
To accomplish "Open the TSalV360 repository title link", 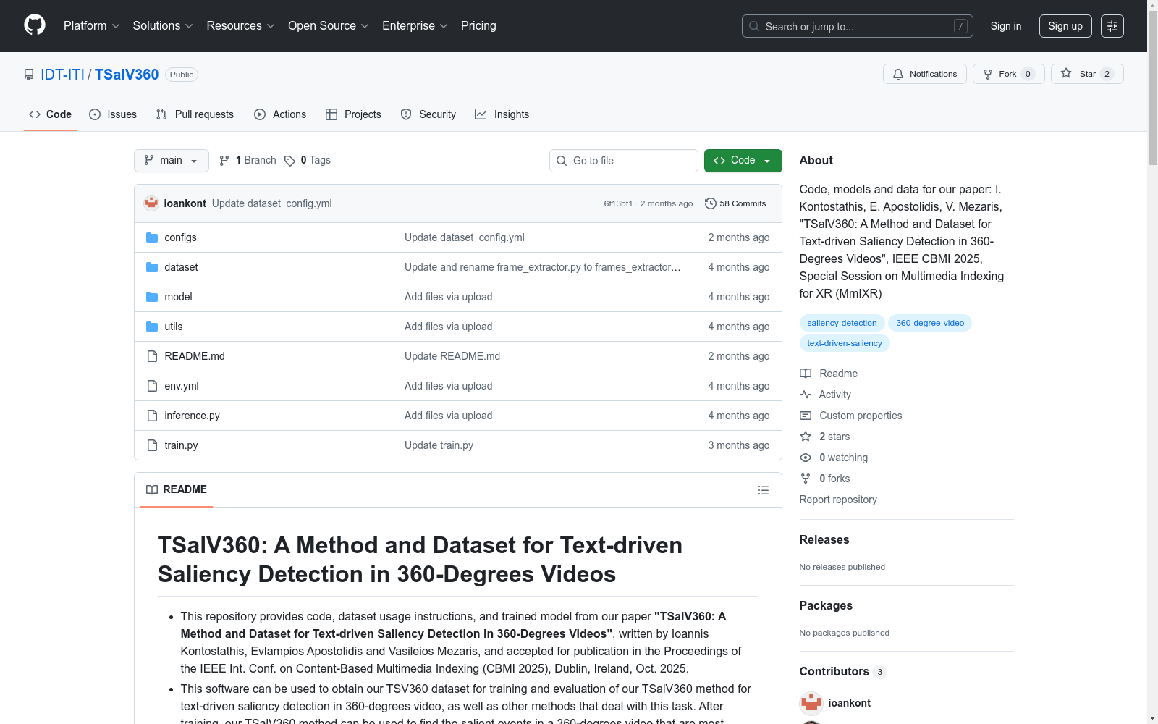I will [x=127, y=75].
